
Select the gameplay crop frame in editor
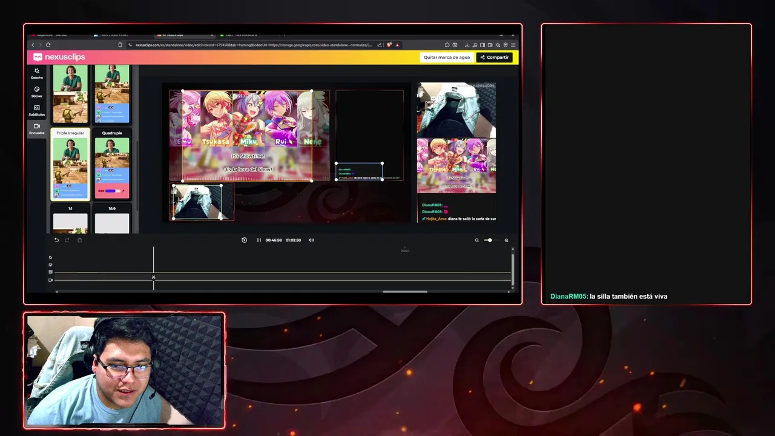click(x=247, y=135)
